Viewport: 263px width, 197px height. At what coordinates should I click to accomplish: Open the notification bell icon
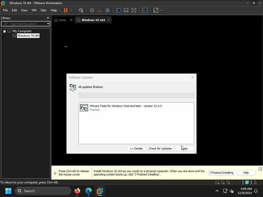click(x=256, y=191)
